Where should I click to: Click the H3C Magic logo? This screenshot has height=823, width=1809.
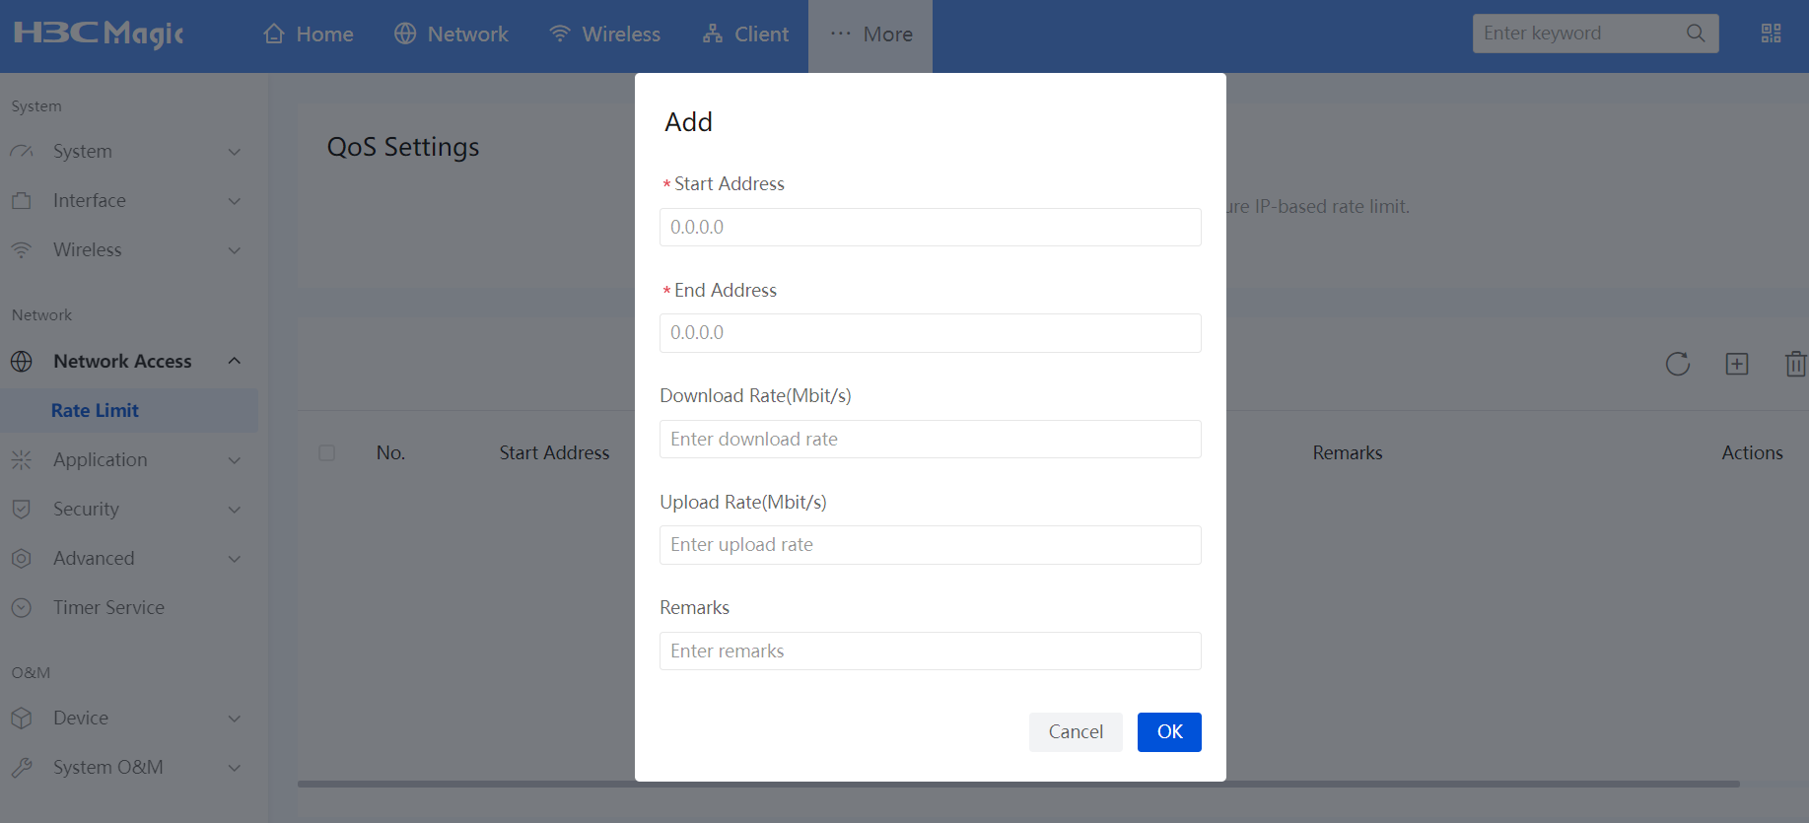tap(99, 34)
